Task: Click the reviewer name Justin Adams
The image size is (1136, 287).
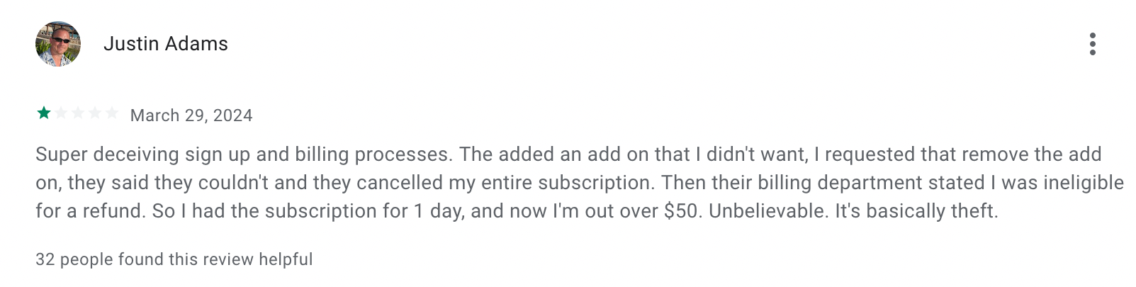Action: (166, 44)
